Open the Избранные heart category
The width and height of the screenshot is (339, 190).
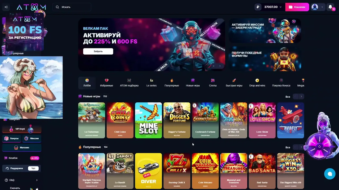106,83
